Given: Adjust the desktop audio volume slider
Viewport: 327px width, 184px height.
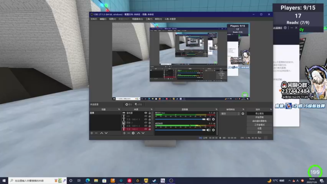Looking at the screenshot, I should (x=180, y=130).
